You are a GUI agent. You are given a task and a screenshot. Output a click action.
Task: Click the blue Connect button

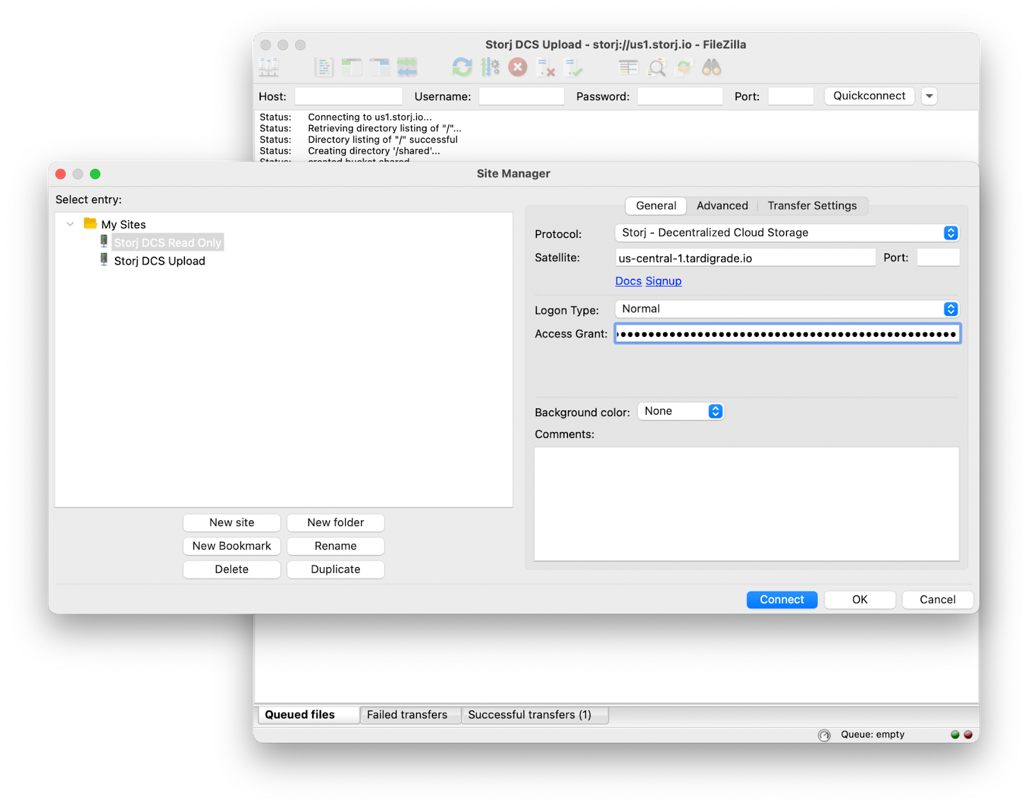click(x=782, y=600)
